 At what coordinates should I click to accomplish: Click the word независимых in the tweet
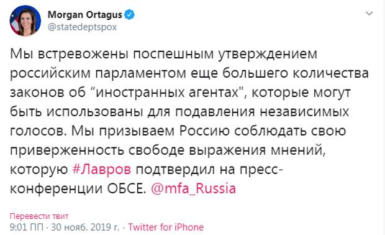pyautogui.click(x=304, y=112)
